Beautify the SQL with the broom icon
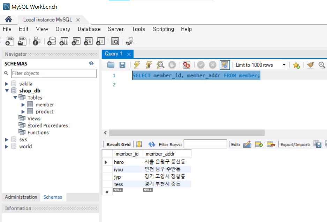This screenshot has height=222, width=327. (310, 65)
